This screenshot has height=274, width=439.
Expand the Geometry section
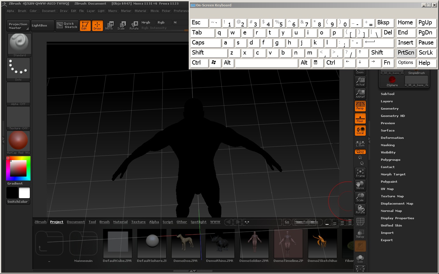pos(389,109)
